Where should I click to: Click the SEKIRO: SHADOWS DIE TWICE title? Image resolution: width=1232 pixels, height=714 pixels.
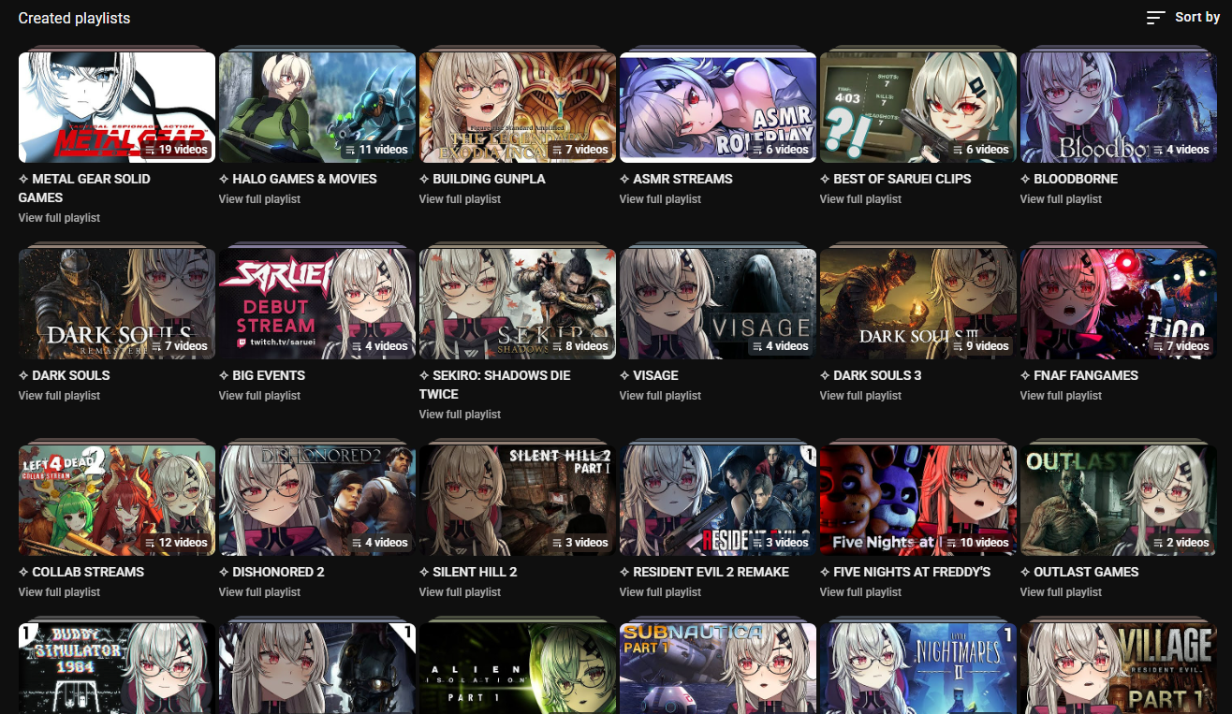pos(495,385)
